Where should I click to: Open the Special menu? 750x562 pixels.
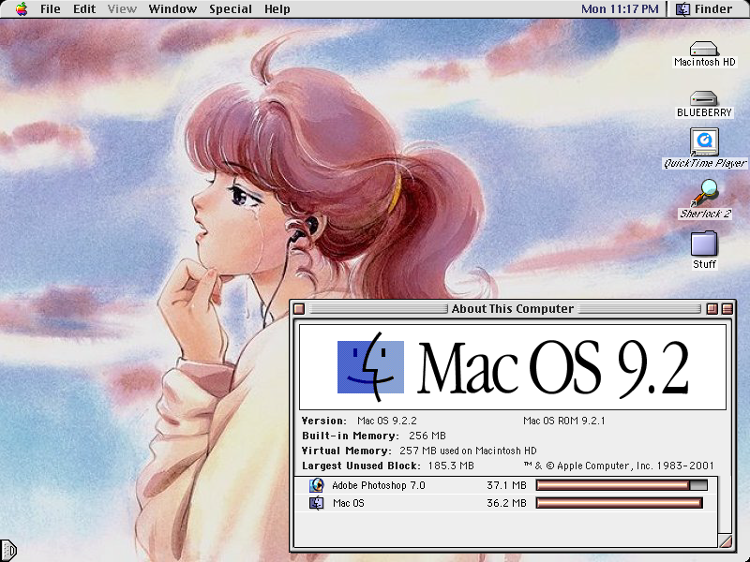[x=230, y=9]
